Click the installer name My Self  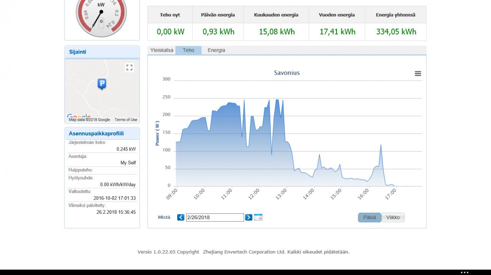(128, 163)
